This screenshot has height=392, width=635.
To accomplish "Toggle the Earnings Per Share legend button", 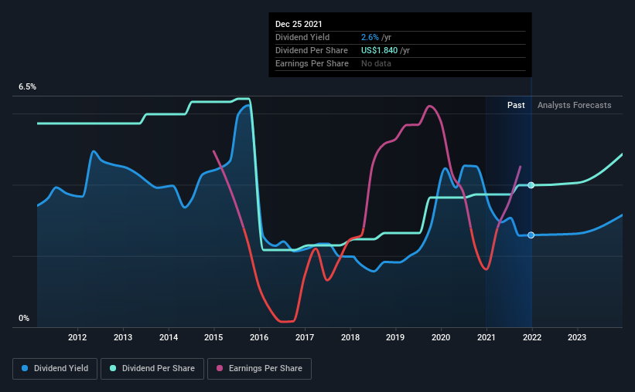I will point(259,369).
